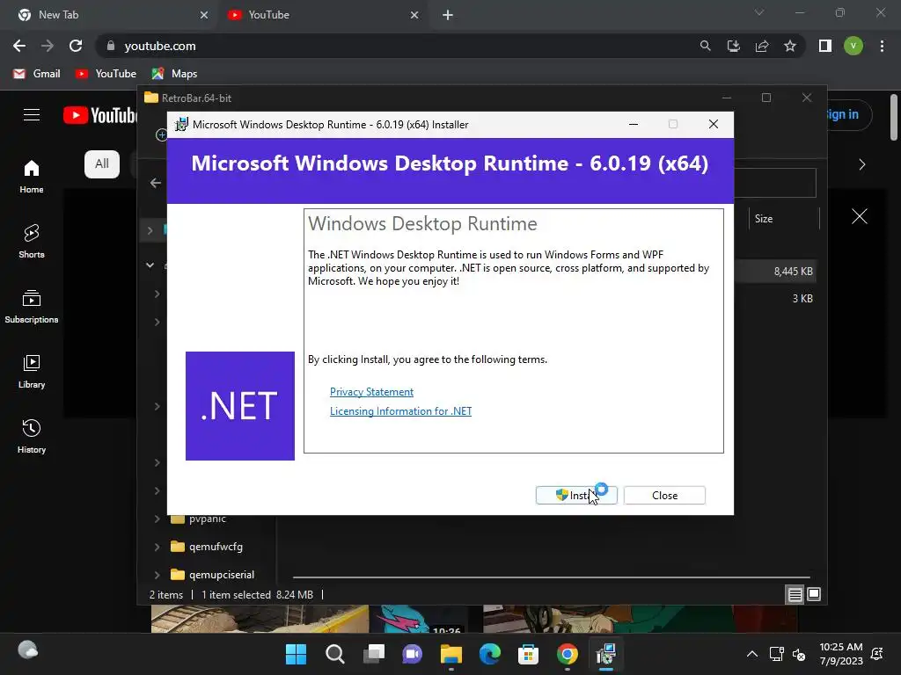This screenshot has width=901, height=675.
Task: Click the install app icon in address bar
Action: click(733, 46)
